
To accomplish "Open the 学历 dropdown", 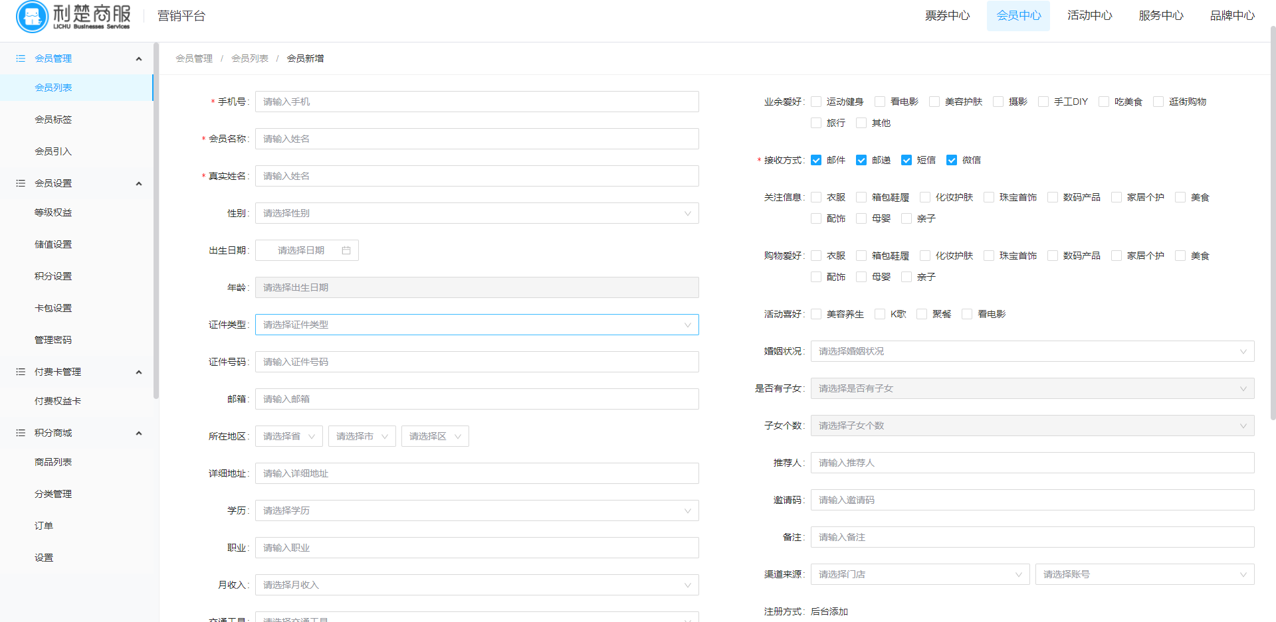I will coord(477,510).
